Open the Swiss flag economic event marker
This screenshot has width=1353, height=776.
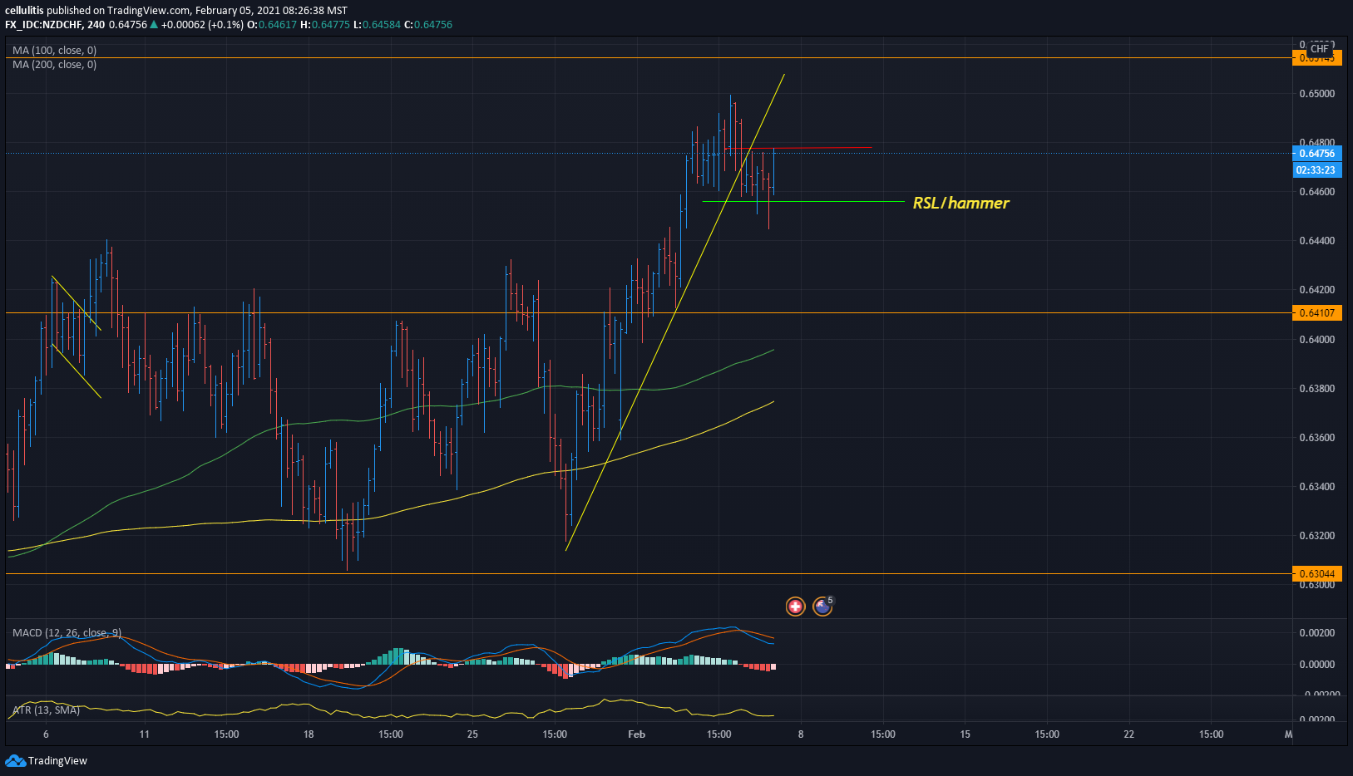point(795,607)
